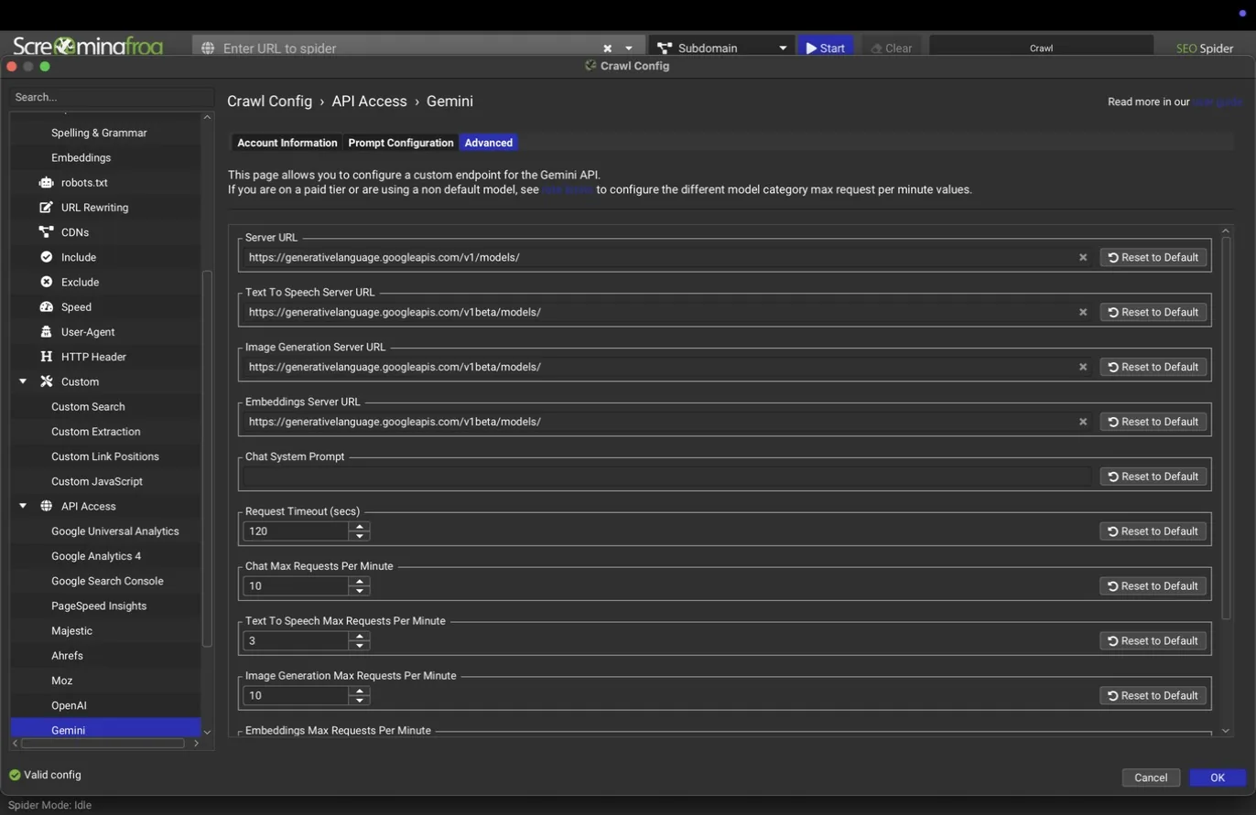The image size is (1256, 815).
Task: Click the config Search field
Action: (x=112, y=97)
